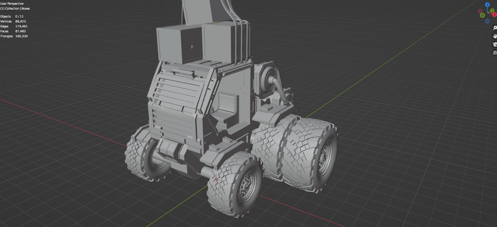The width and height of the screenshot is (497, 227).
Task: Click the green Y axis gizmo handle
Action: click(492, 11)
